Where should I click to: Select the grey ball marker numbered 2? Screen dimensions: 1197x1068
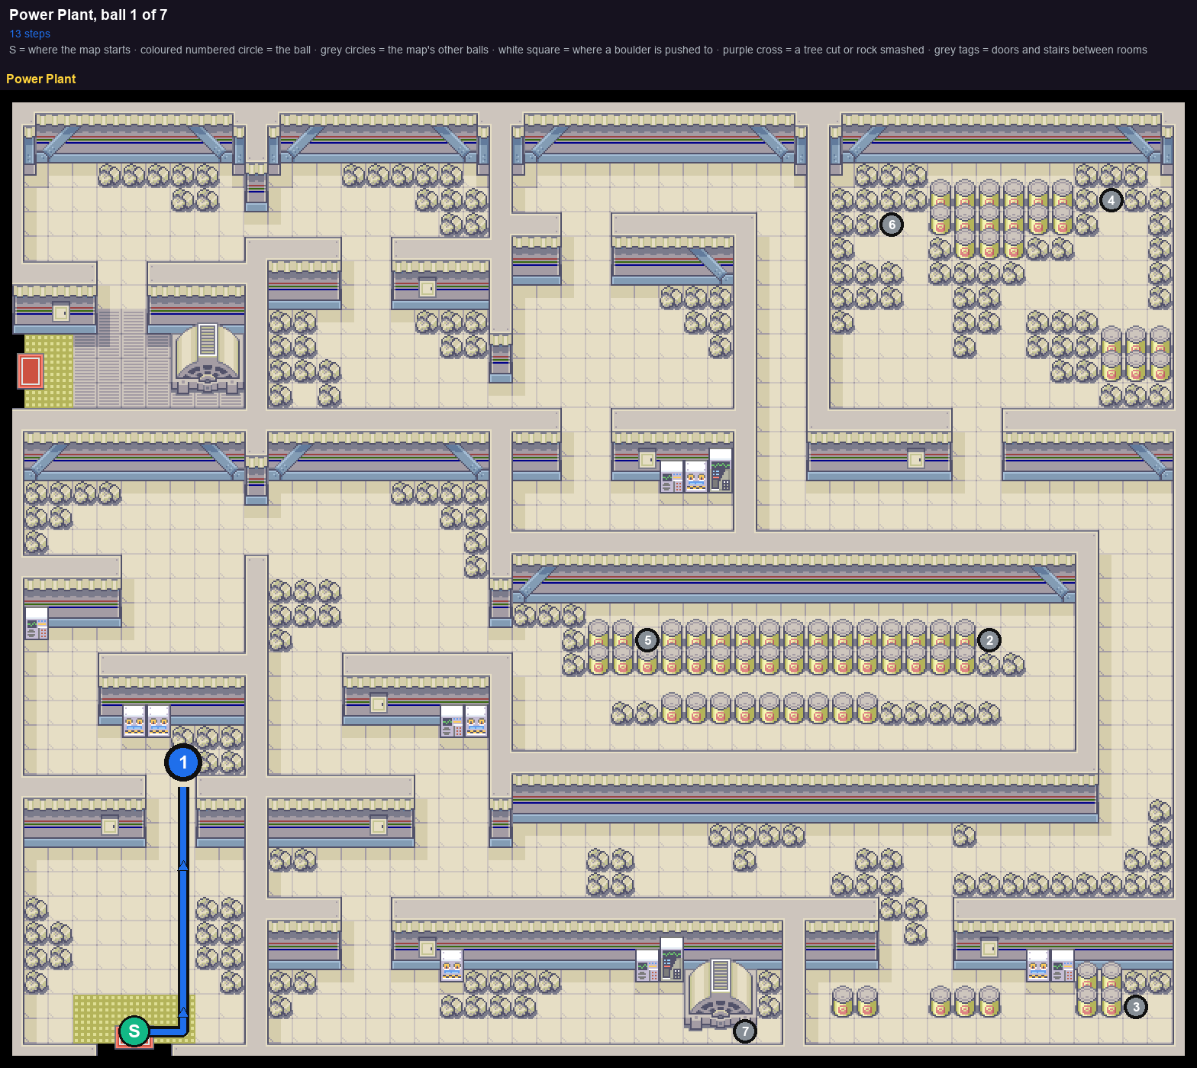pyautogui.click(x=989, y=640)
